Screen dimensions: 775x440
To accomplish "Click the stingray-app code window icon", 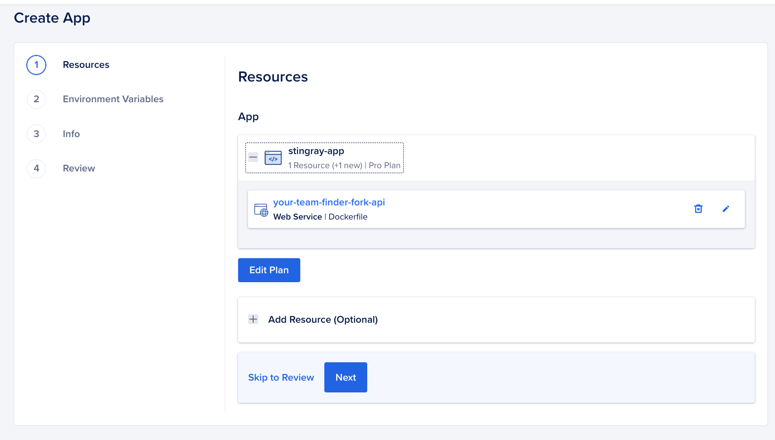I will pos(273,158).
